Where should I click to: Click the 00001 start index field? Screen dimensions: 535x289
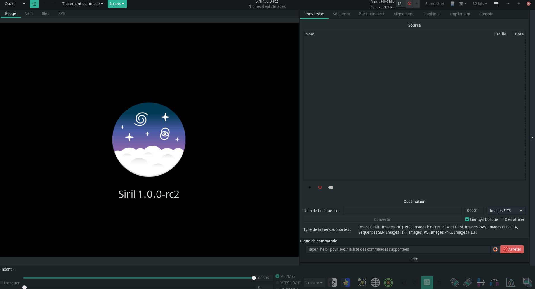click(474, 210)
